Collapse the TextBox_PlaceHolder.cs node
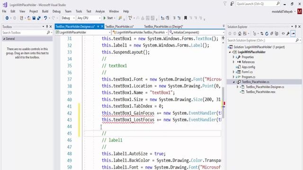The width and height of the screenshot is (303, 170). pyautogui.click(x=233, y=82)
